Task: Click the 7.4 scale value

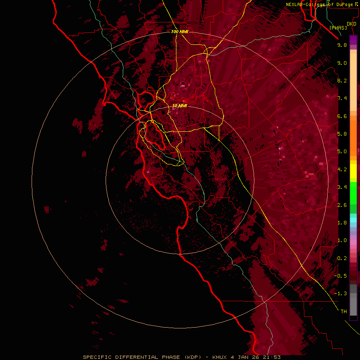Action: coord(342,98)
